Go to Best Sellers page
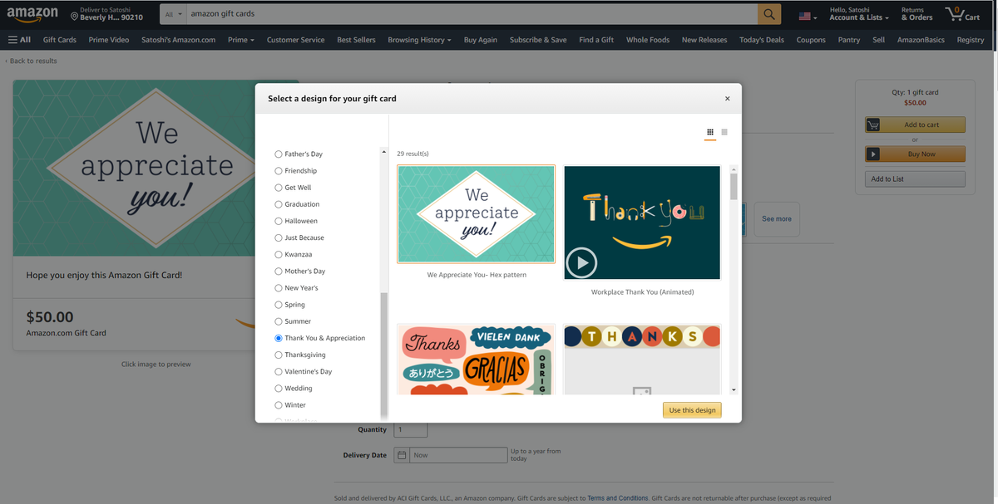This screenshot has height=504, width=998. [x=356, y=40]
